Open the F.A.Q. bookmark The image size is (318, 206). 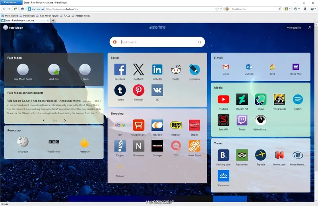[x=65, y=16]
